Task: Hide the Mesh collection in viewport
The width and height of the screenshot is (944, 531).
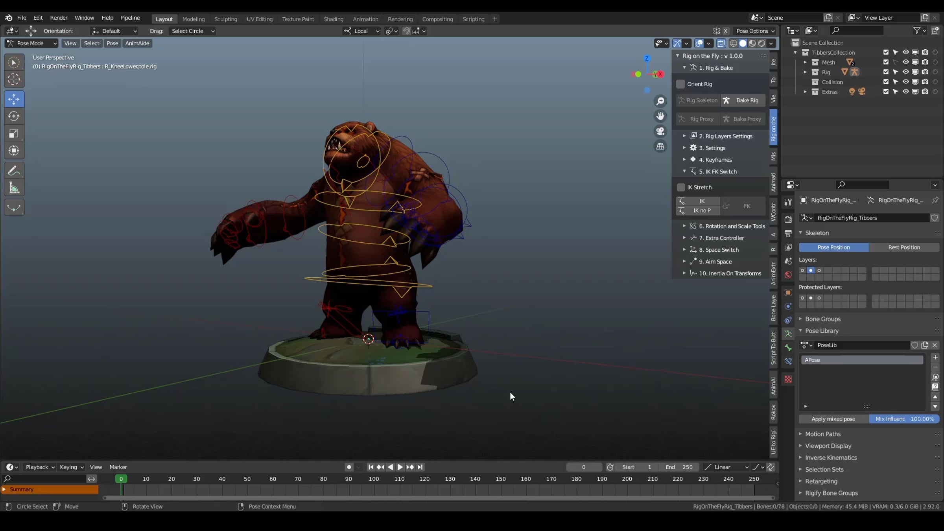Action: [905, 62]
